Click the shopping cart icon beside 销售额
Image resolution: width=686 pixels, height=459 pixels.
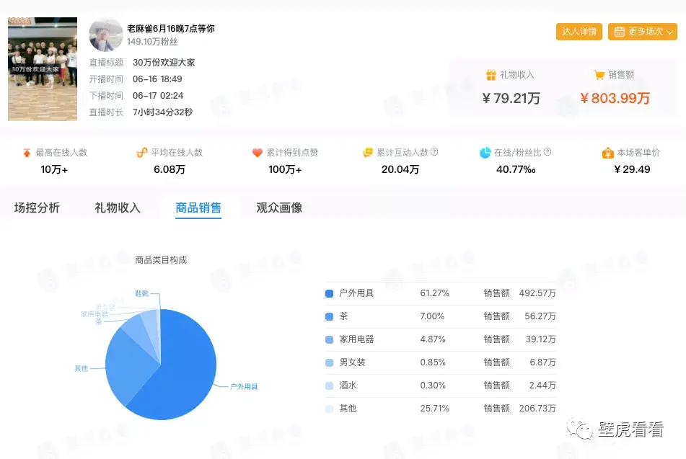click(599, 75)
